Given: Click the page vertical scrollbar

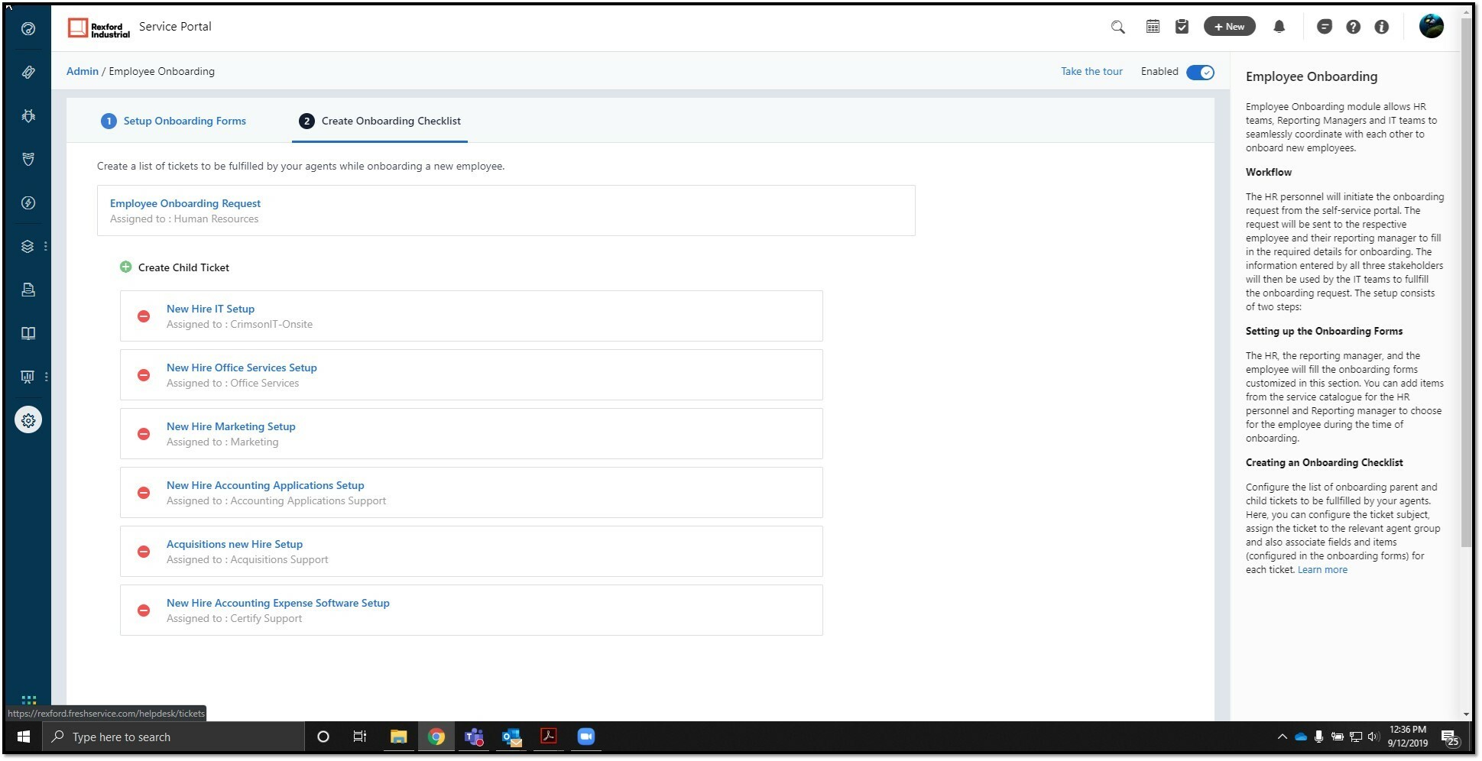Looking at the screenshot, I should (1465, 283).
